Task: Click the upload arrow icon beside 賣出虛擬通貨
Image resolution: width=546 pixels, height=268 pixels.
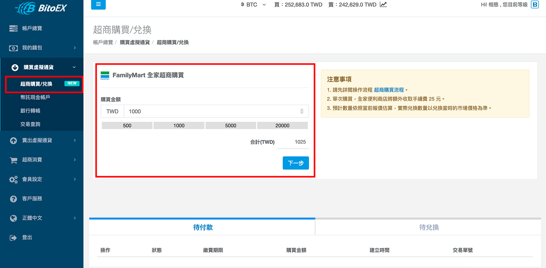Action: [x=13, y=140]
